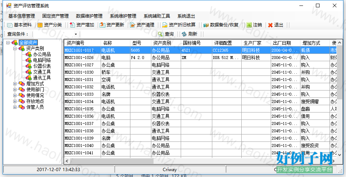Select the 查询 magnifier icon
The width and height of the screenshot is (346, 177).
point(161,34)
